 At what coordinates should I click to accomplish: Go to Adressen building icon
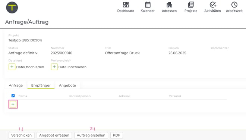pos(169,5)
